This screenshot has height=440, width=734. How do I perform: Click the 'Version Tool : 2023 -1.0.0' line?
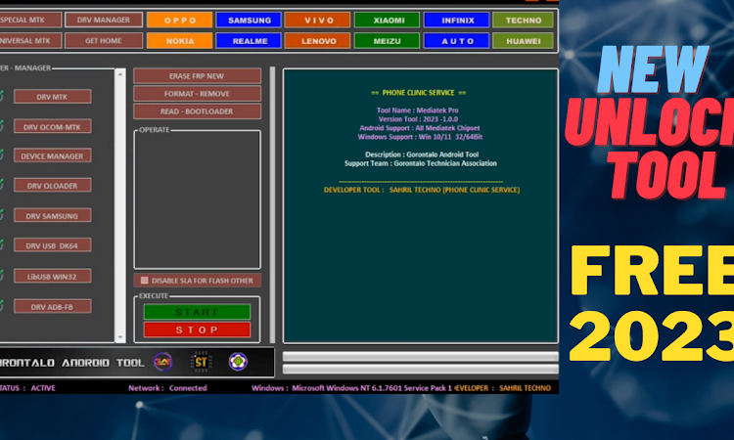point(418,119)
